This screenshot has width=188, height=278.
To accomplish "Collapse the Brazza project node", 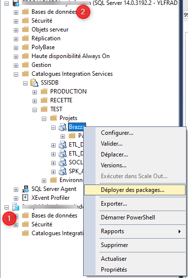I will (x=53, y=127).
